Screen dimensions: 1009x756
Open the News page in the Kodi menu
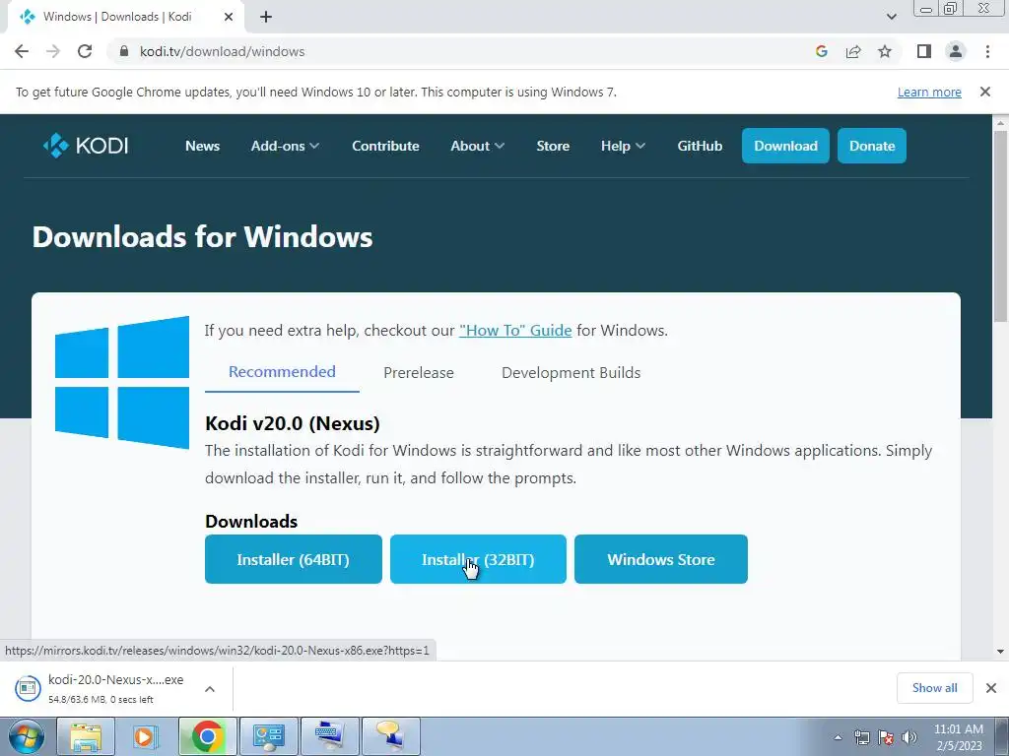click(203, 146)
